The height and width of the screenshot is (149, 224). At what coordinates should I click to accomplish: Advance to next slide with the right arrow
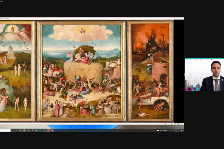coord(168,124)
